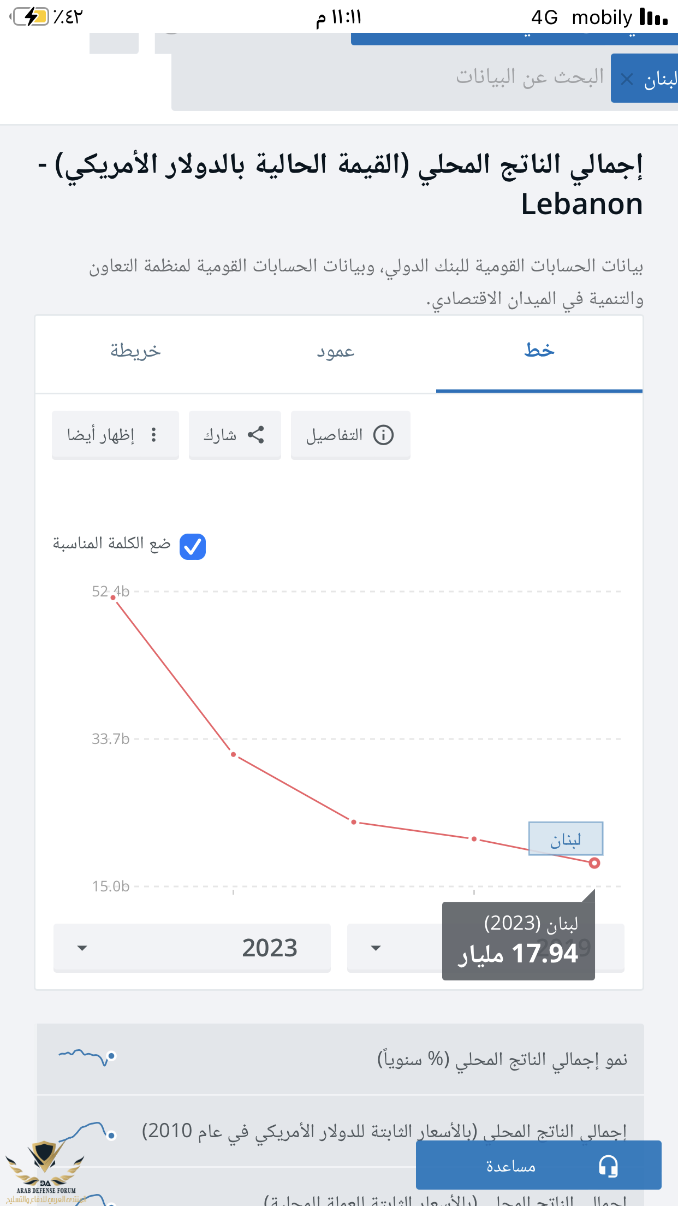The image size is (678, 1206).
Task: Expand the 2023 end year dropdown
Action: 192,948
